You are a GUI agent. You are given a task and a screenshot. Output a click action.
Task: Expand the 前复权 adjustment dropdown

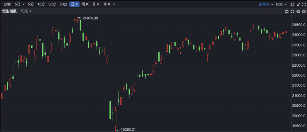pyautogui.click(x=266, y=4)
